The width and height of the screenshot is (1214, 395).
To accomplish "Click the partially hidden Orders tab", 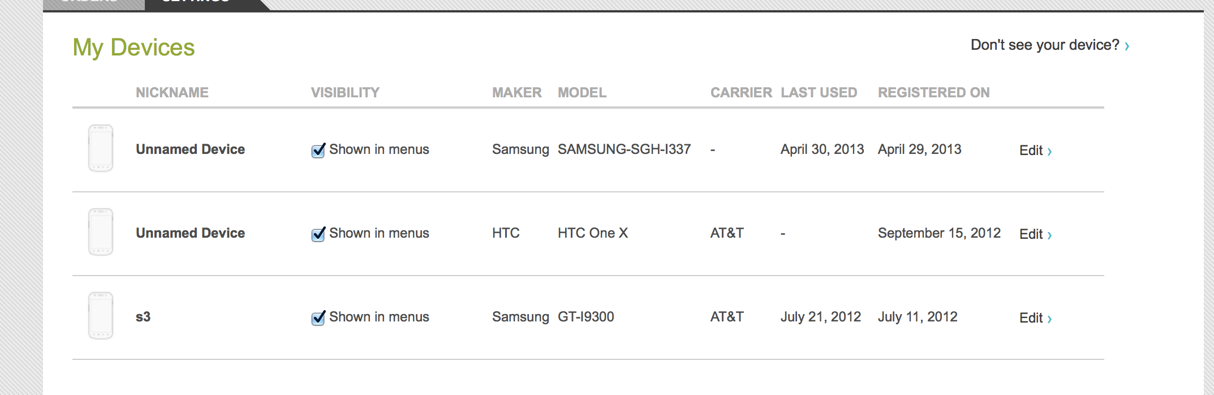I will click(x=94, y=5).
